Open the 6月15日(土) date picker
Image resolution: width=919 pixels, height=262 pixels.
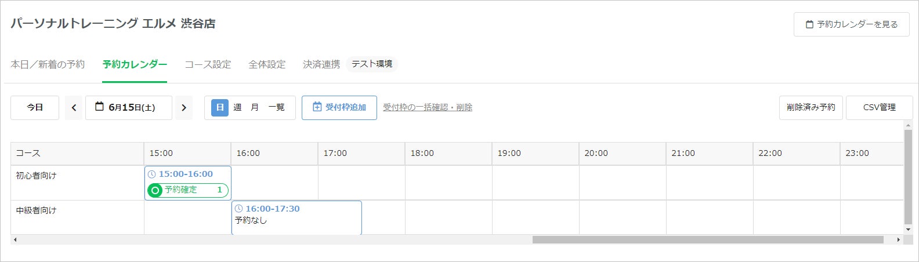(129, 108)
